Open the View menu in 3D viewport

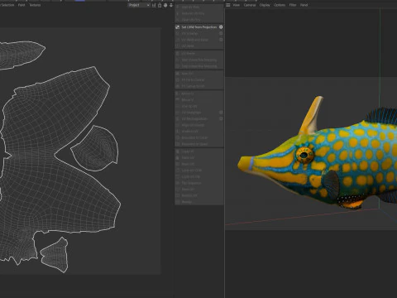point(237,5)
